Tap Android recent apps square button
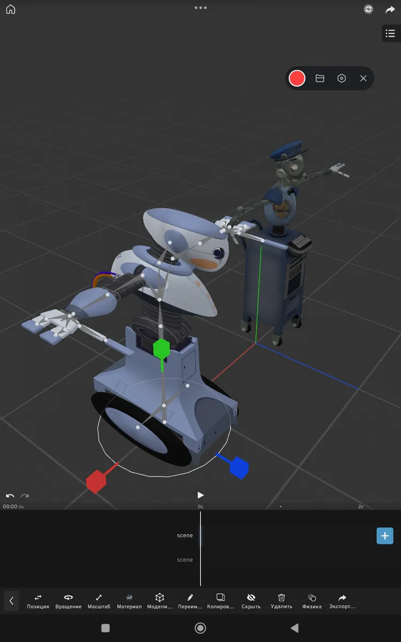 coord(105,628)
